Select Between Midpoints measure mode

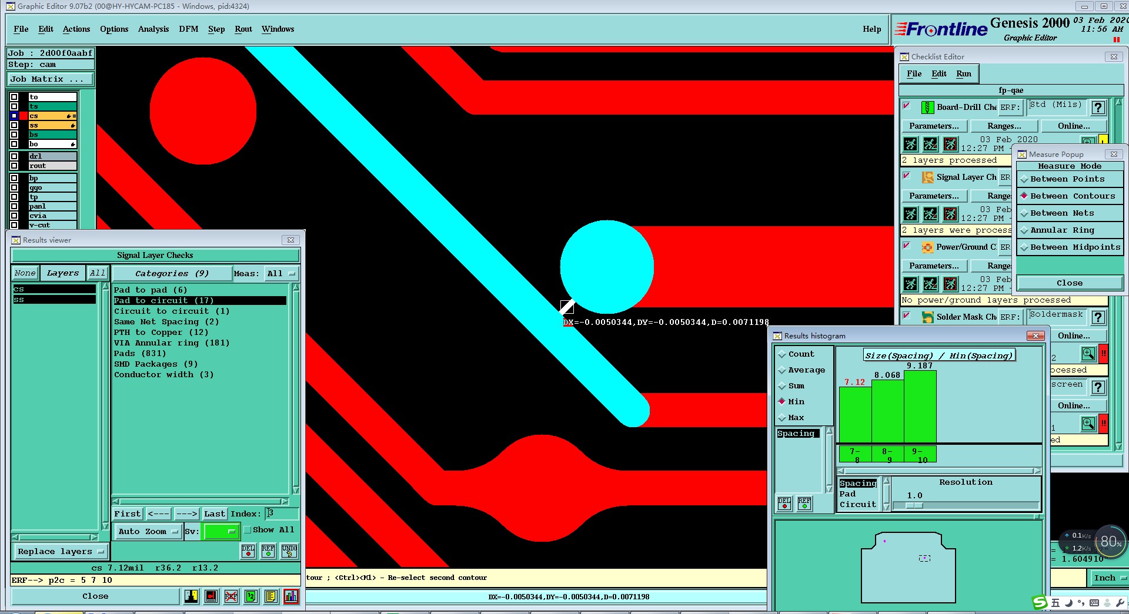(x=1070, y=247)
